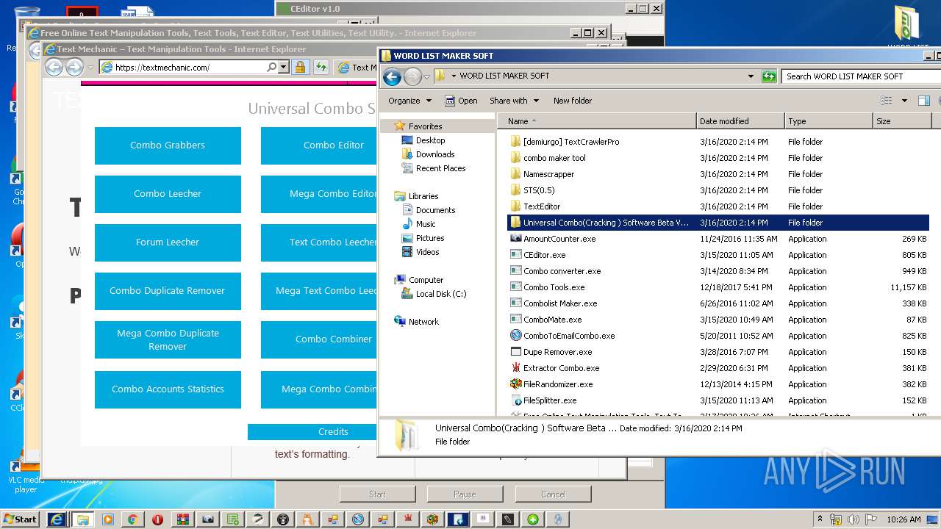Open Opera from the taskbar
The image size is (941, 529).
157,519
